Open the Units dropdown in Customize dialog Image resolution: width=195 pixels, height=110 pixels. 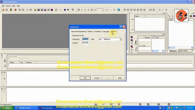pos(120,39)
